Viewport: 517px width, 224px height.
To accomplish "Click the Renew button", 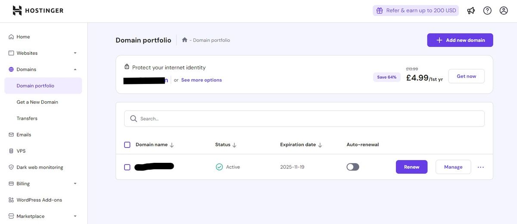I will click(x=411, y=167).
